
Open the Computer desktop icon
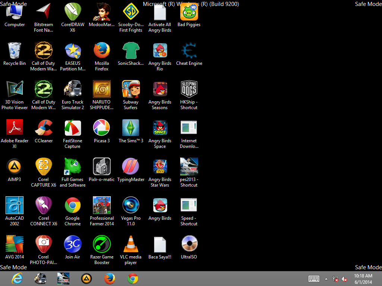[15, 12]
